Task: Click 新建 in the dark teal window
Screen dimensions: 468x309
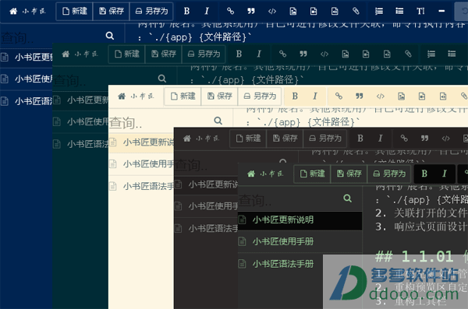Action: [x=127, y=54]
